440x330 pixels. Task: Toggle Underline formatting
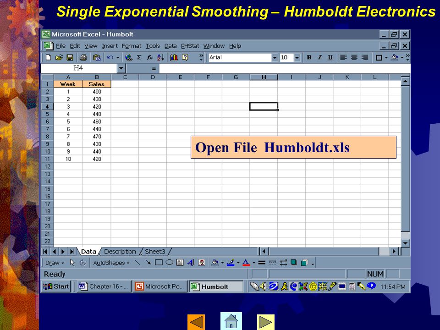[330, 58]
